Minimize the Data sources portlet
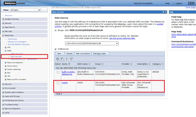The image size is (196, 117). [166, 12]
